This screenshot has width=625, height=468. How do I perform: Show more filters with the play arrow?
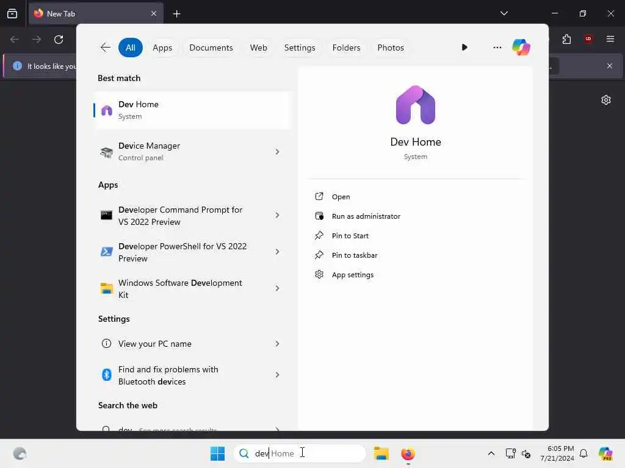point(464,48)
